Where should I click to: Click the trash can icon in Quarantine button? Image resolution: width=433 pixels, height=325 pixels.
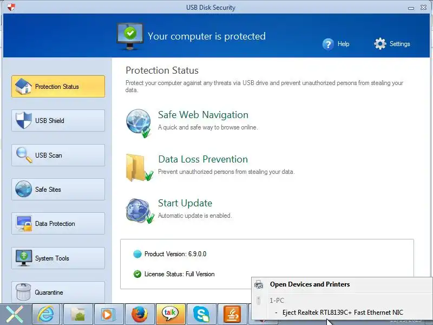coord(23,291)
